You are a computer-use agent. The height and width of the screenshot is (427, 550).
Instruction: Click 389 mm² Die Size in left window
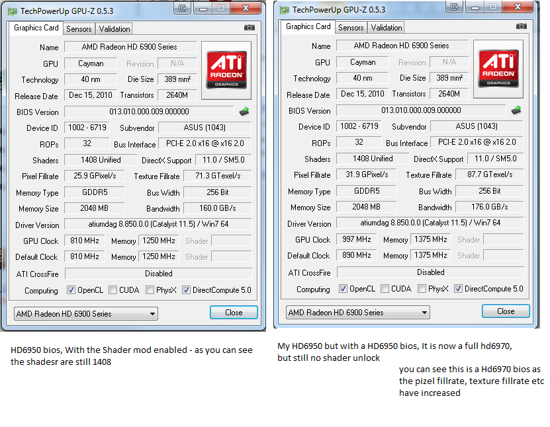point(177,79)
